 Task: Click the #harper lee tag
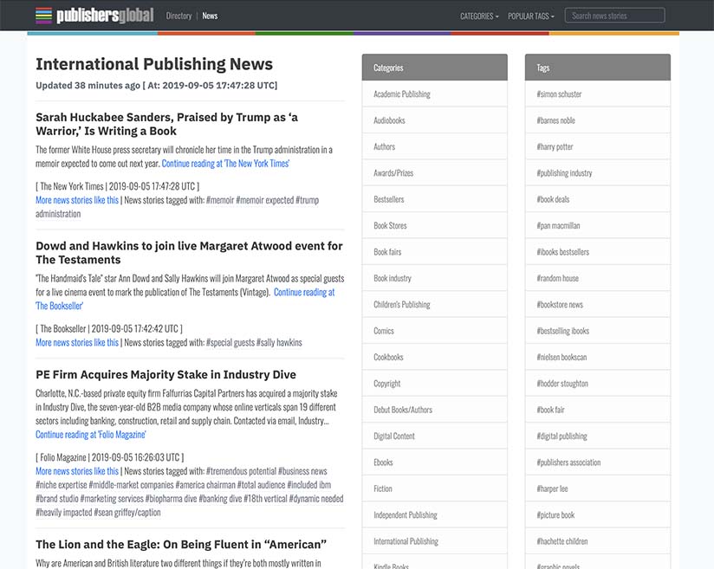click(x=597, y=488)
